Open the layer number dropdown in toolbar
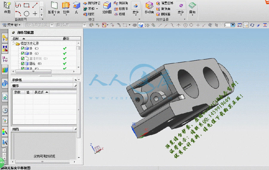Screen dimensions: 269x170 pyautogui.click(x=233, y=25)
